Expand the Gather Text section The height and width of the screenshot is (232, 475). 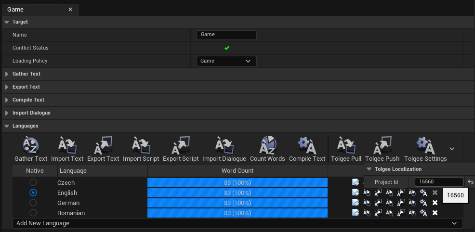click(x=7, y=74)
